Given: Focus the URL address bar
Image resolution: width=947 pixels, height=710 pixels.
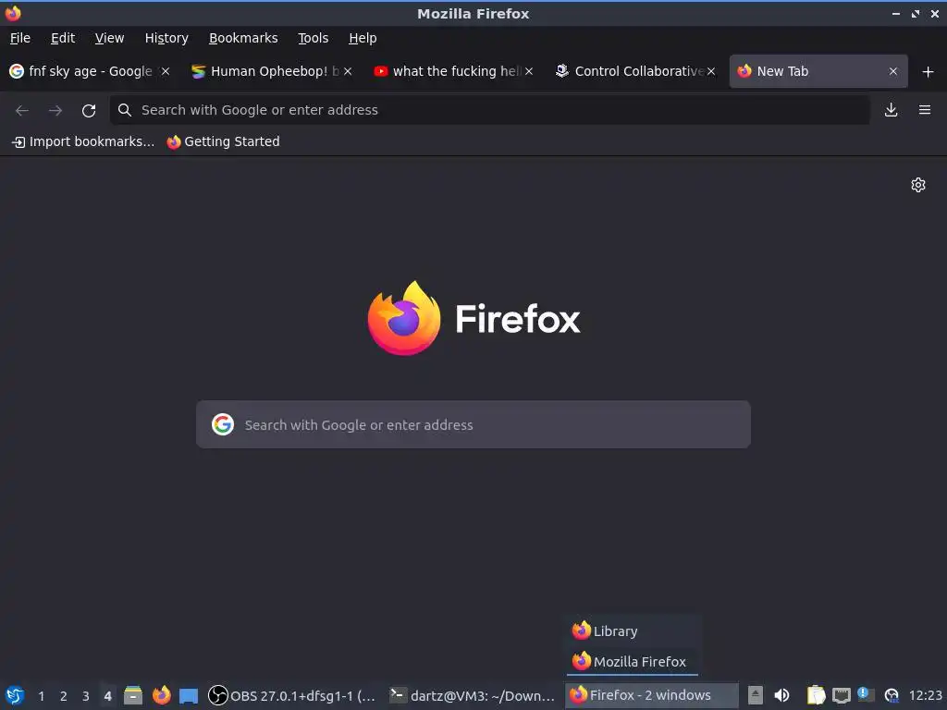Looking at the screenshot, I should (x=490, y=110).
